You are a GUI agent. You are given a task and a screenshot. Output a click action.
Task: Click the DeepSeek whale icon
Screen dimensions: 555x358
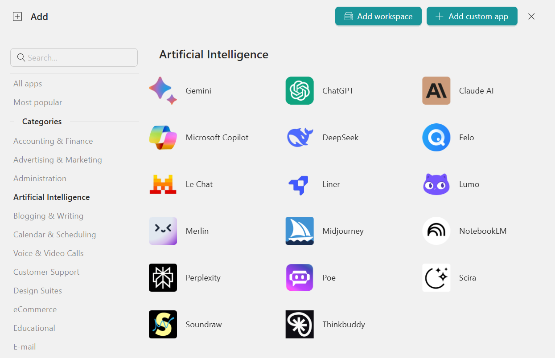300,138
